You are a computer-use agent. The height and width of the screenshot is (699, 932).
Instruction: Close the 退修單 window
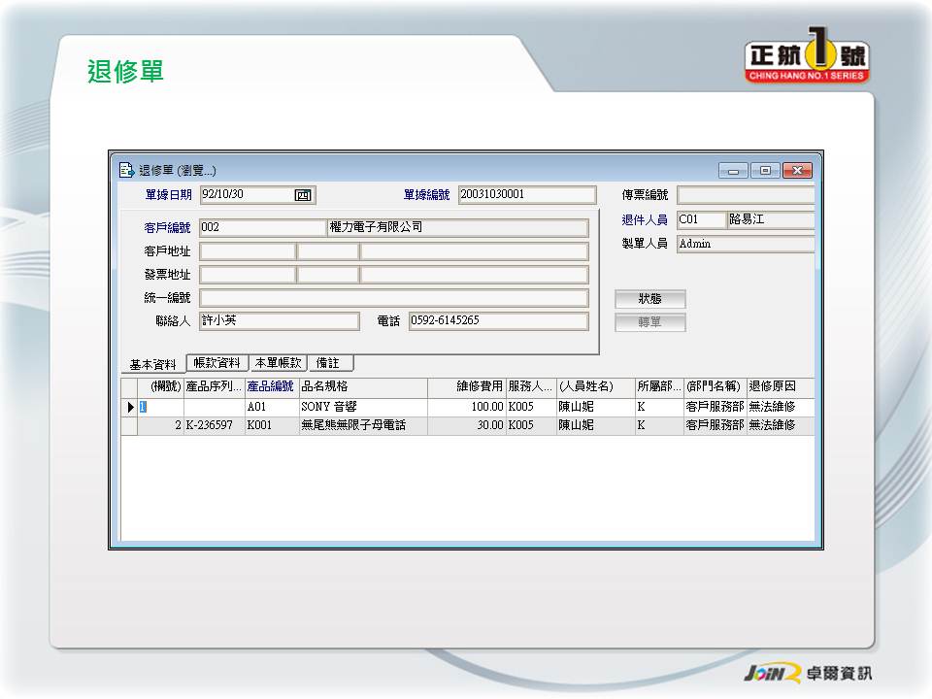797,171
